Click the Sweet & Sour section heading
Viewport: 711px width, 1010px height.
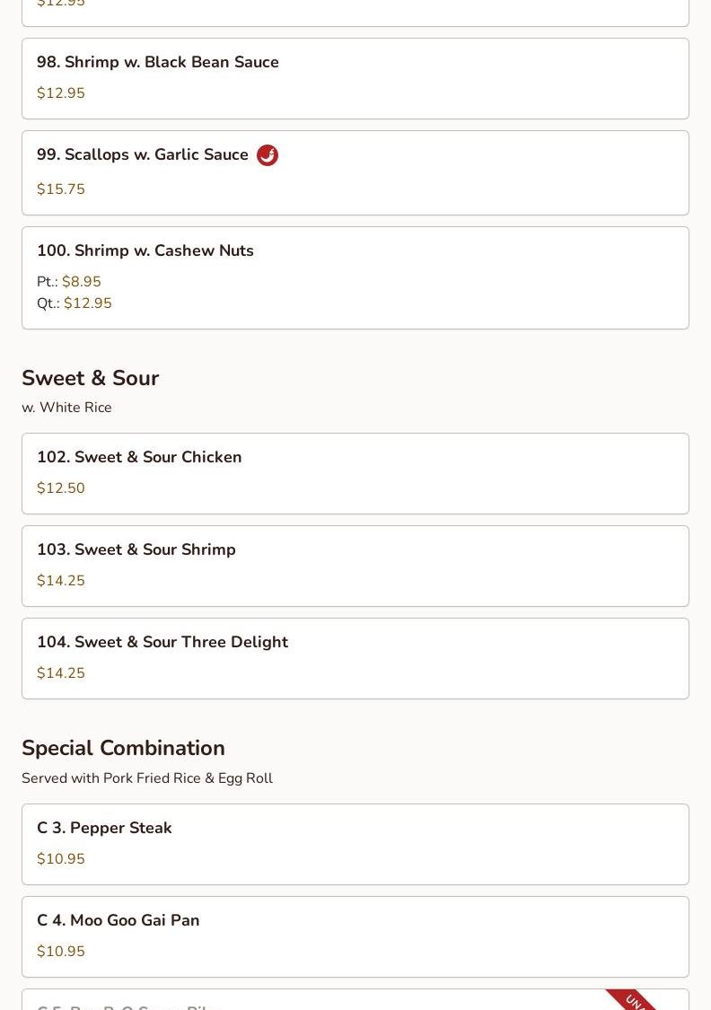click(x=90, y=379)
